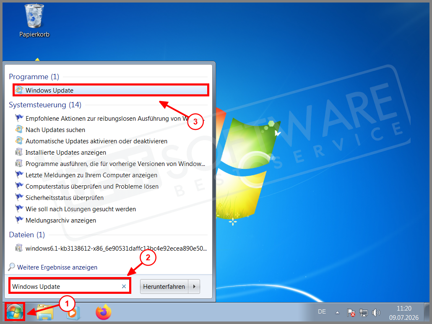Open Windows Explorer from the taskbar

click(45, 312)
